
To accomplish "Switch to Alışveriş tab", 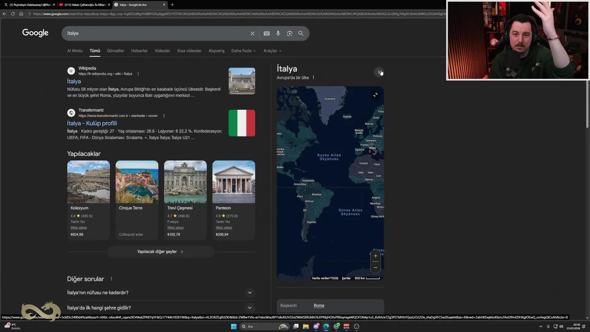I will tap(217, 51).
